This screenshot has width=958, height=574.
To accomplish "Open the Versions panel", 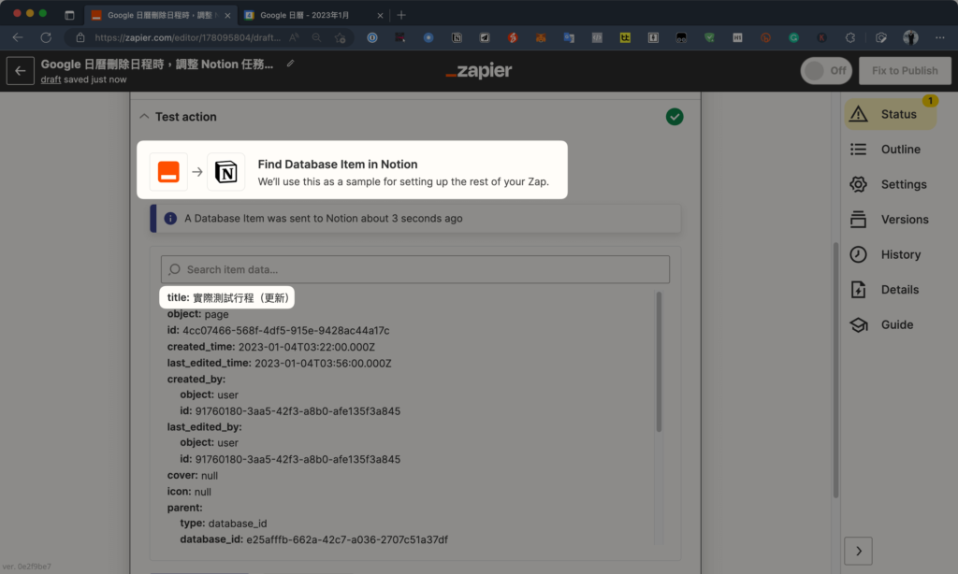I will (891, 219).
